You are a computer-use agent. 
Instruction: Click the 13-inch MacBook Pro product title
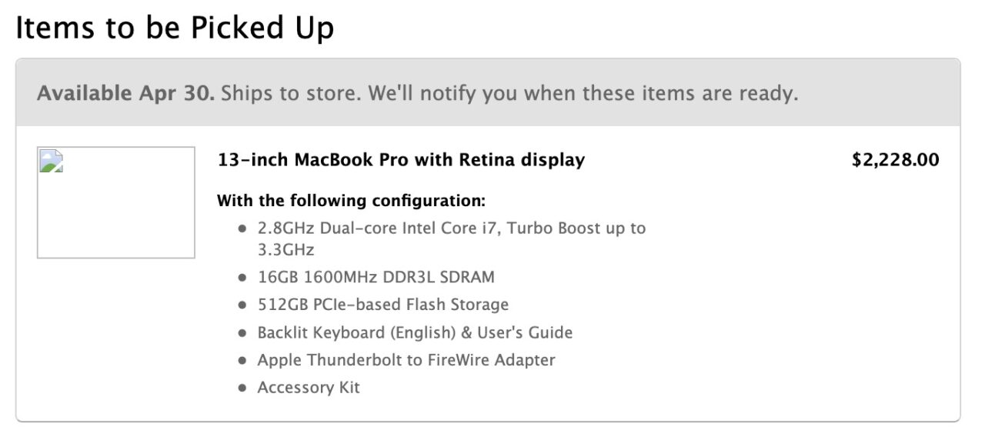click(401, 160)
